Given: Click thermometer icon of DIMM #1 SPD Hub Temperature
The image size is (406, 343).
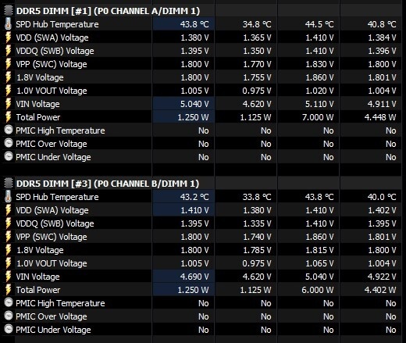Looking at the screenshot, I should point(9,24).
